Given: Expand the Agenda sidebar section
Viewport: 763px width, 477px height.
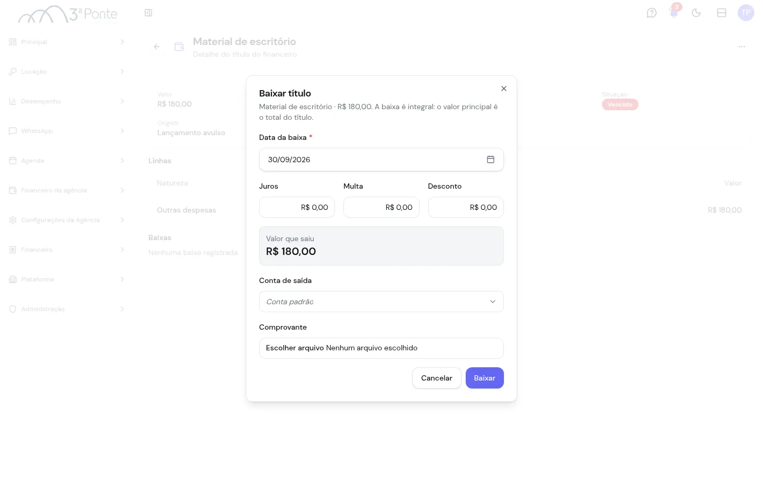Looking at the screenshot, I should pos(67,161).
